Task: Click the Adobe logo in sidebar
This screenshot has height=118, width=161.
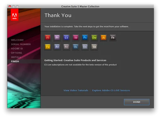Action: pos(14,15)
